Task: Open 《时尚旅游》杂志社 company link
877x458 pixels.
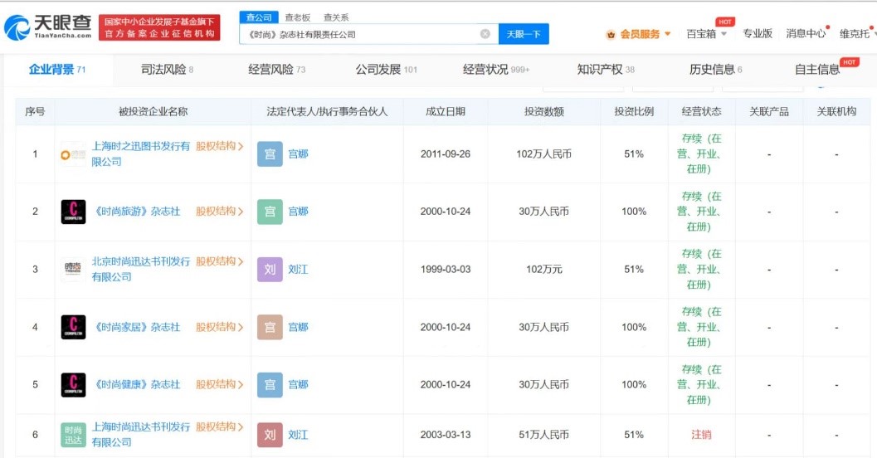Action: (137, 212)
